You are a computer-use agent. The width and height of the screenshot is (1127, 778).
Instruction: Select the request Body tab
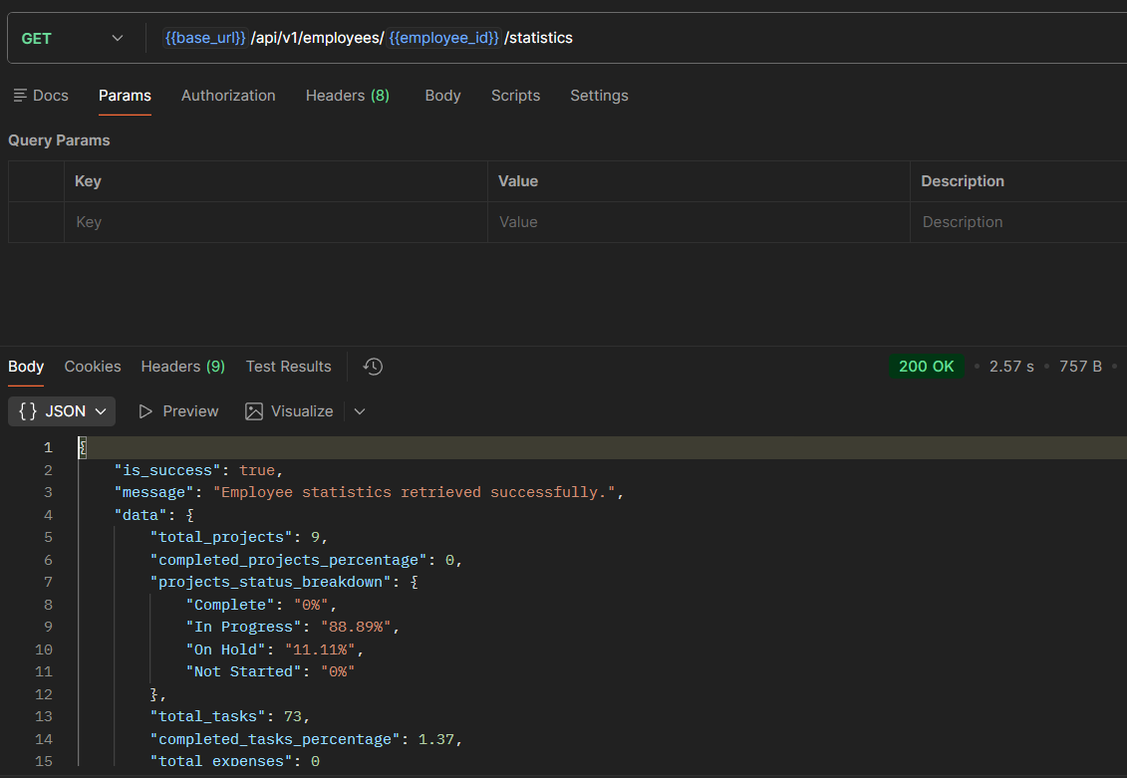(442, 96)
